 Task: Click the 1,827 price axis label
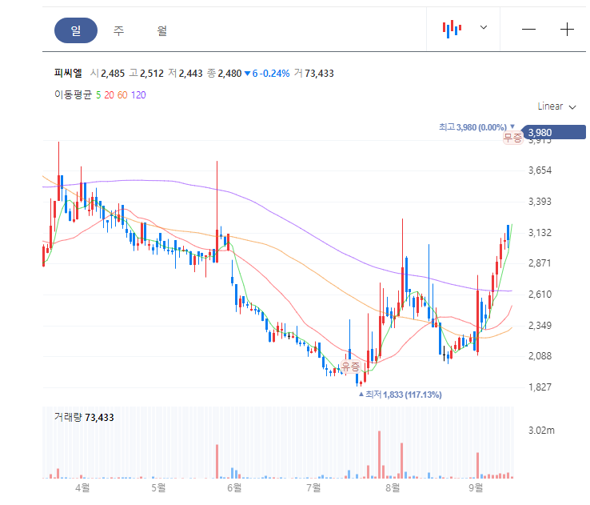click(x=540, y=387)
